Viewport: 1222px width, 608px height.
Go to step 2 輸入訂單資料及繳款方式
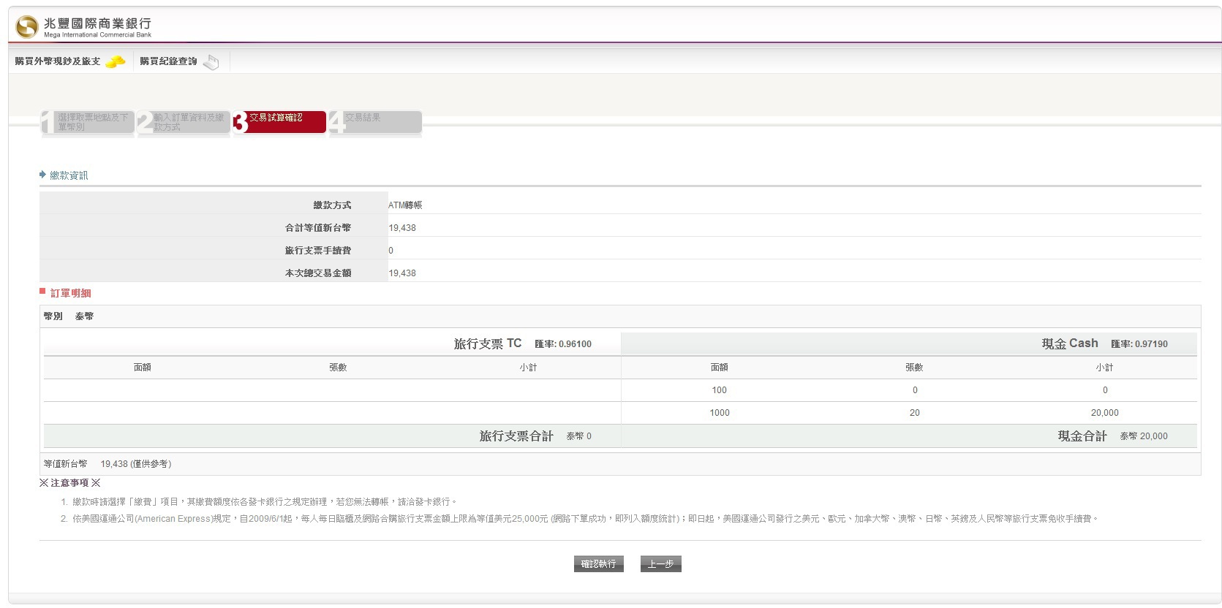[x=184, y=122]
